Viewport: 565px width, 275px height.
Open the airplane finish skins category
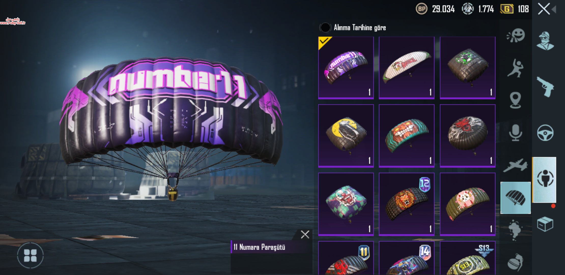point(515,165)
